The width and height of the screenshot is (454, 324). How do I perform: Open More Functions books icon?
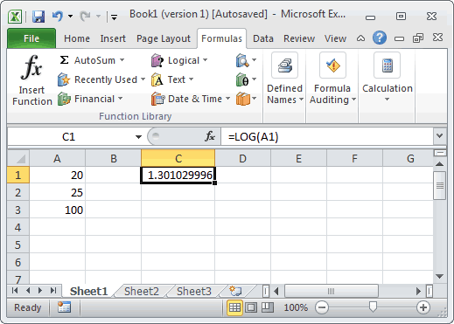(x=243, y=99)
